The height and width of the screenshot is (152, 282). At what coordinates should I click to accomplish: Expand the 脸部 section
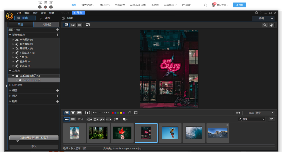pyautogui.click(x=10, y=101)
